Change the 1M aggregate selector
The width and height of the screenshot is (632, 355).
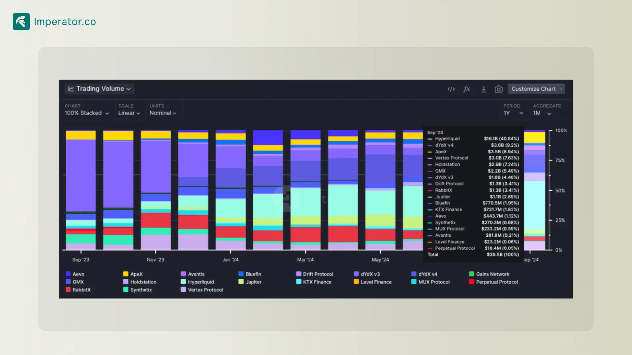[x=542, y=113]
